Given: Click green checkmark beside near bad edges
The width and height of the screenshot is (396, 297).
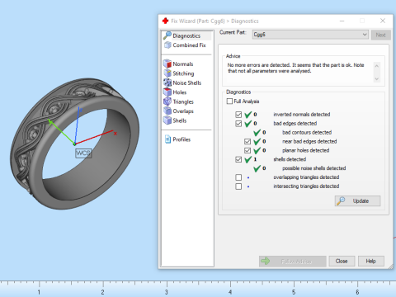Looking at the screenshot, I should click(x=257, y=141).
